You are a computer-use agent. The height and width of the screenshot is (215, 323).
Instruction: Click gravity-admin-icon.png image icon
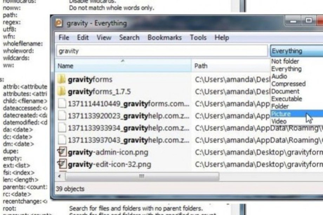[x=62, y=152]
